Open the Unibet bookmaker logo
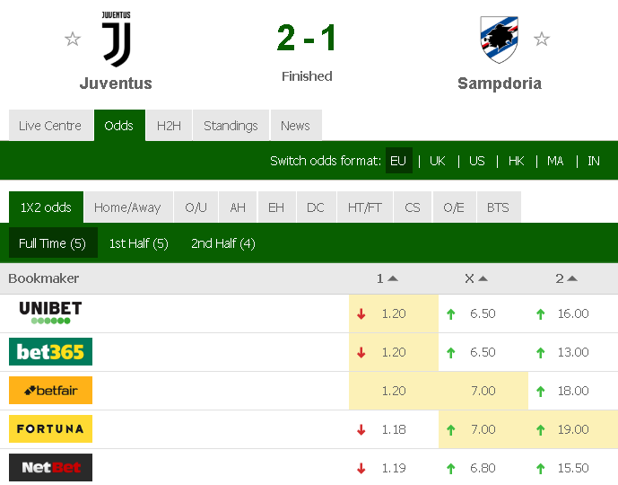Image resolution: width=618 pixels, height=485 pixels. (50, 313)
